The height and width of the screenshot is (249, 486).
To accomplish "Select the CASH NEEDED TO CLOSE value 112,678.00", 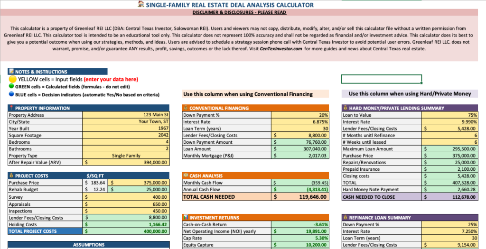I will click(x=449, y=197).
